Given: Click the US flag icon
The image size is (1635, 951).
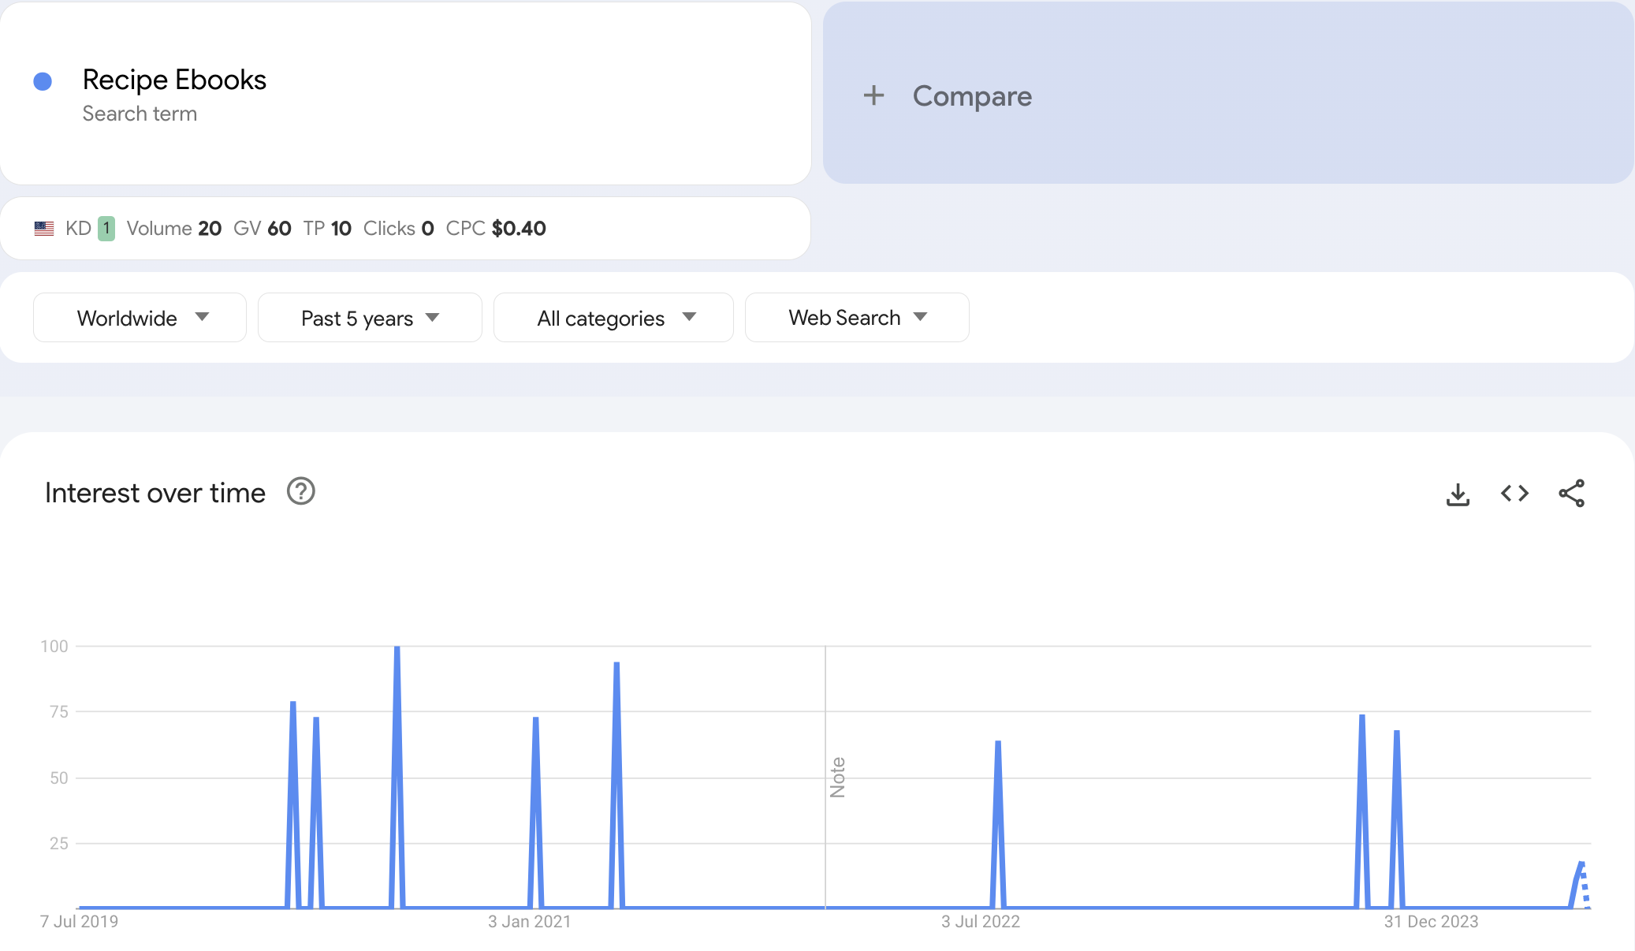Looking at the screenshot, I should [x=44, y=229].
